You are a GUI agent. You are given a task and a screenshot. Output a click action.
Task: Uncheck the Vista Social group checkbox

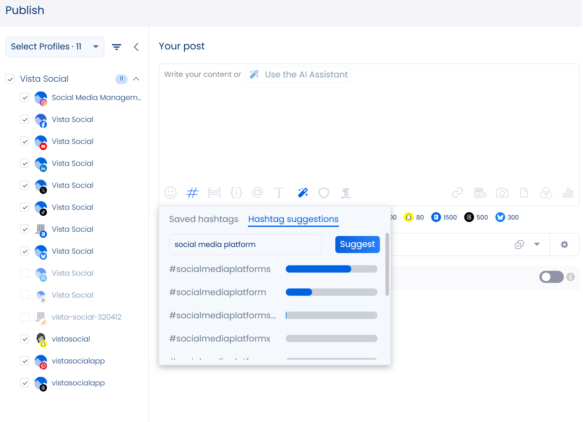10,79
